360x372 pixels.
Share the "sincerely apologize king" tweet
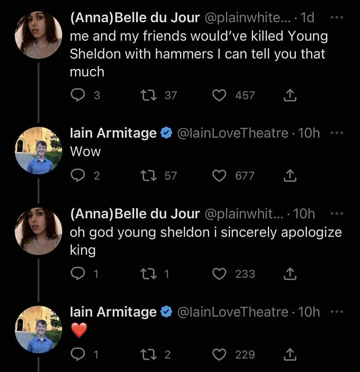[290, 274]
